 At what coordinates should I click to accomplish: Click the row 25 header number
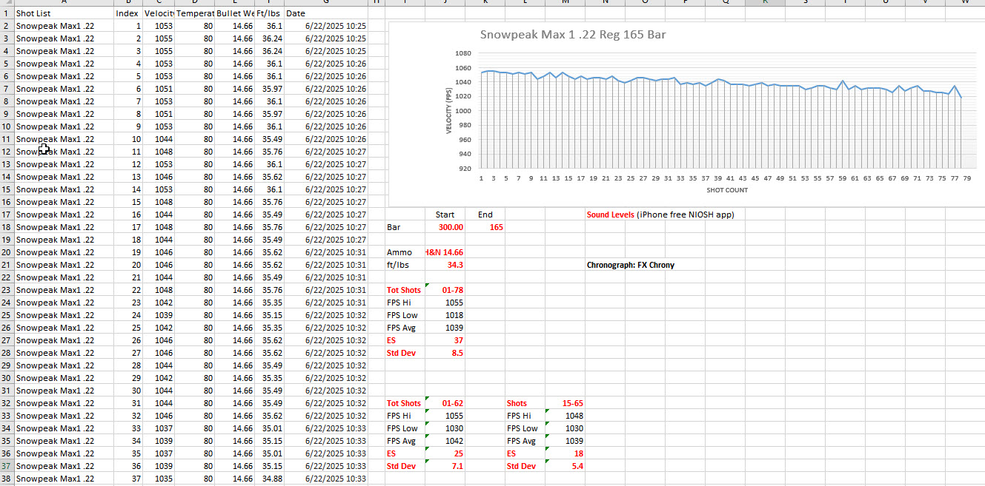coord(6,315)
